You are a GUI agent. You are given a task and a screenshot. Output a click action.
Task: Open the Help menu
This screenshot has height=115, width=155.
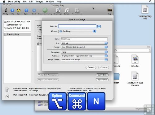[x=59, y=2]
